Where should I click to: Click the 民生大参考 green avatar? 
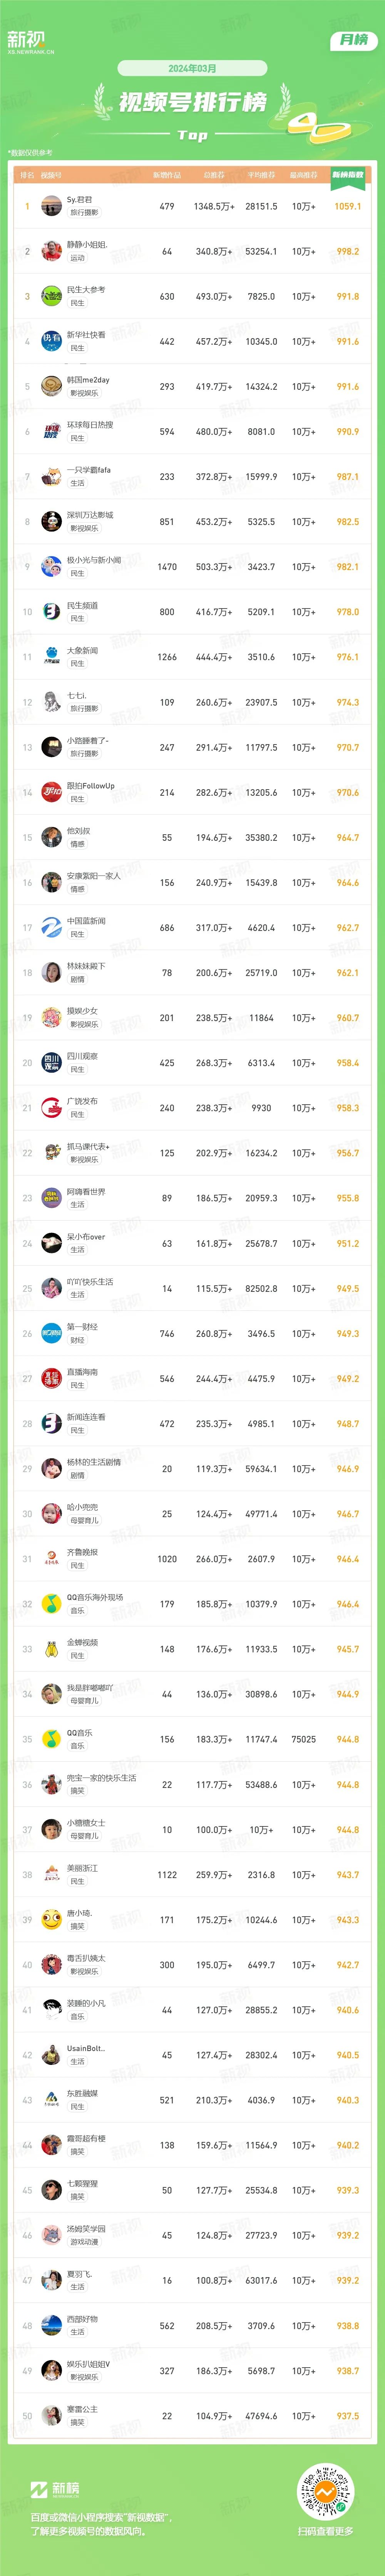[51, 296]
